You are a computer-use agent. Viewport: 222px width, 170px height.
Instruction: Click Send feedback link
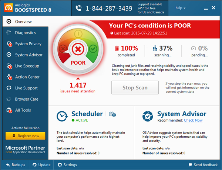[203, 165]
